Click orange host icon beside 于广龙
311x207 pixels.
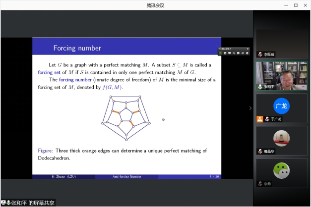tap(259, 119)
